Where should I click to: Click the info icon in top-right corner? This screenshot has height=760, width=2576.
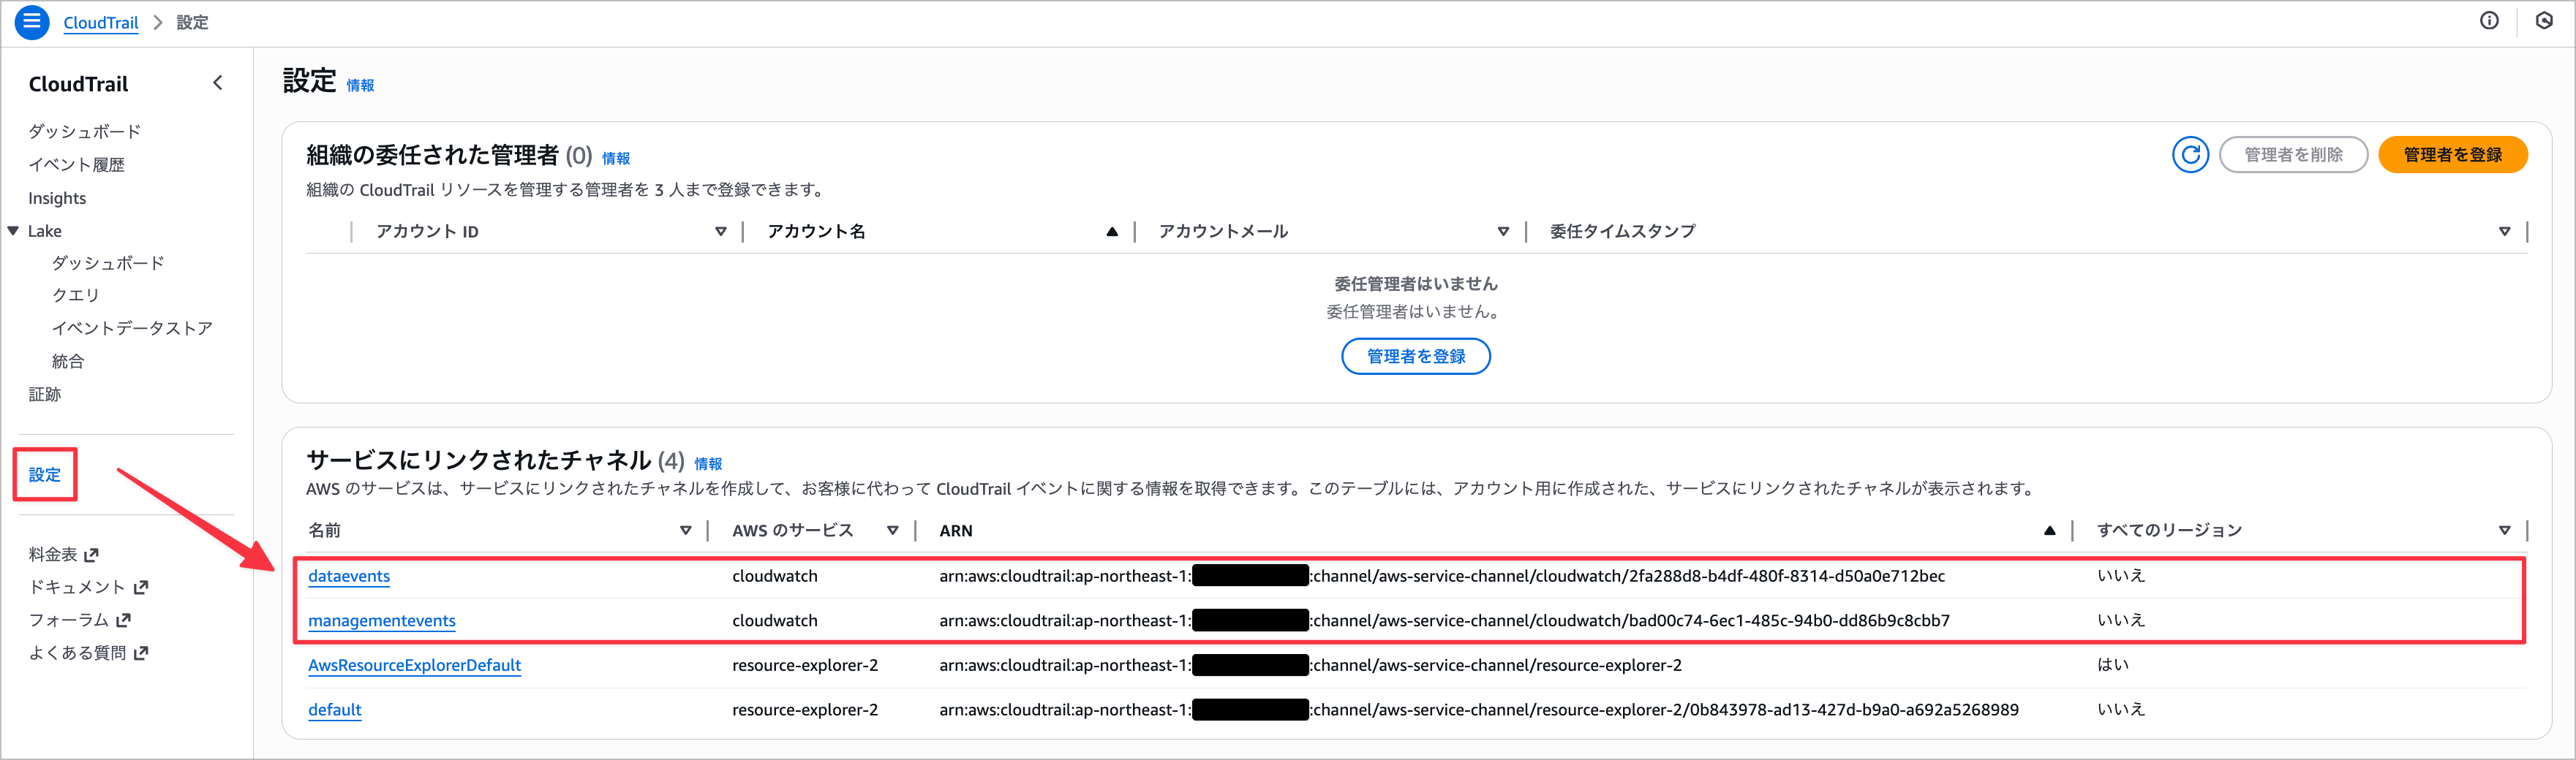[x=2489, y=21]
